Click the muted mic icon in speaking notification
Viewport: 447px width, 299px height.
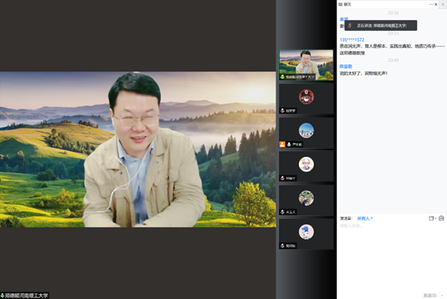pyautogui.click(x=350, y=26)
